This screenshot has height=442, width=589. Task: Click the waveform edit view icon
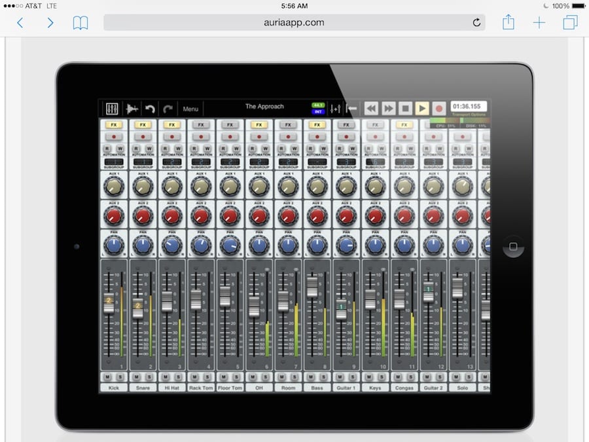[132, 109]
